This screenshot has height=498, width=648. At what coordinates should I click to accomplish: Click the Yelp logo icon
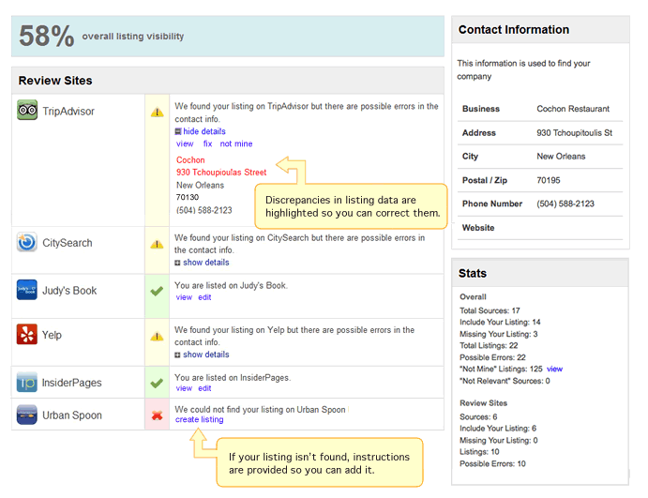pos(27,334)
